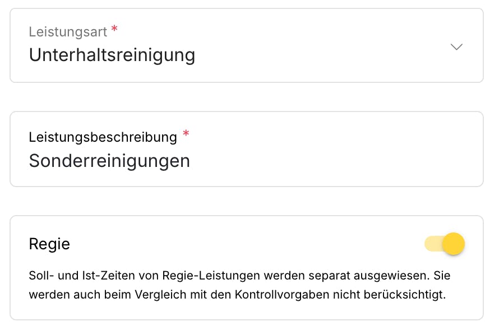Disable the Regie toggle switch
The width and height of the screenshot is (490, 326).
point(445,244)
